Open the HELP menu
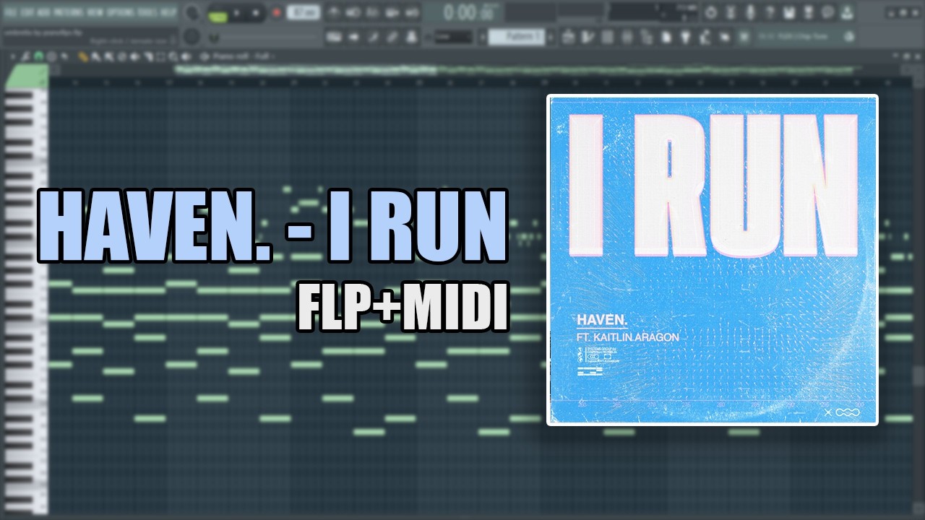925x520 pixels. 168,12
